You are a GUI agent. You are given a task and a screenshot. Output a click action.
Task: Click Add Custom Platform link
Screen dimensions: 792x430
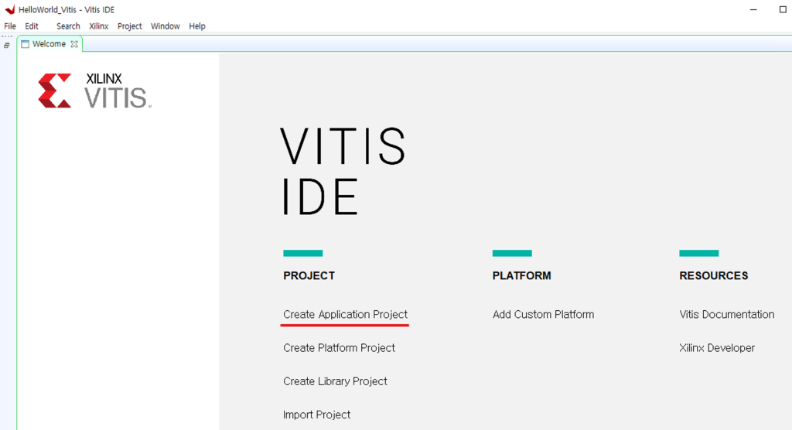click(x=543, y=314)
